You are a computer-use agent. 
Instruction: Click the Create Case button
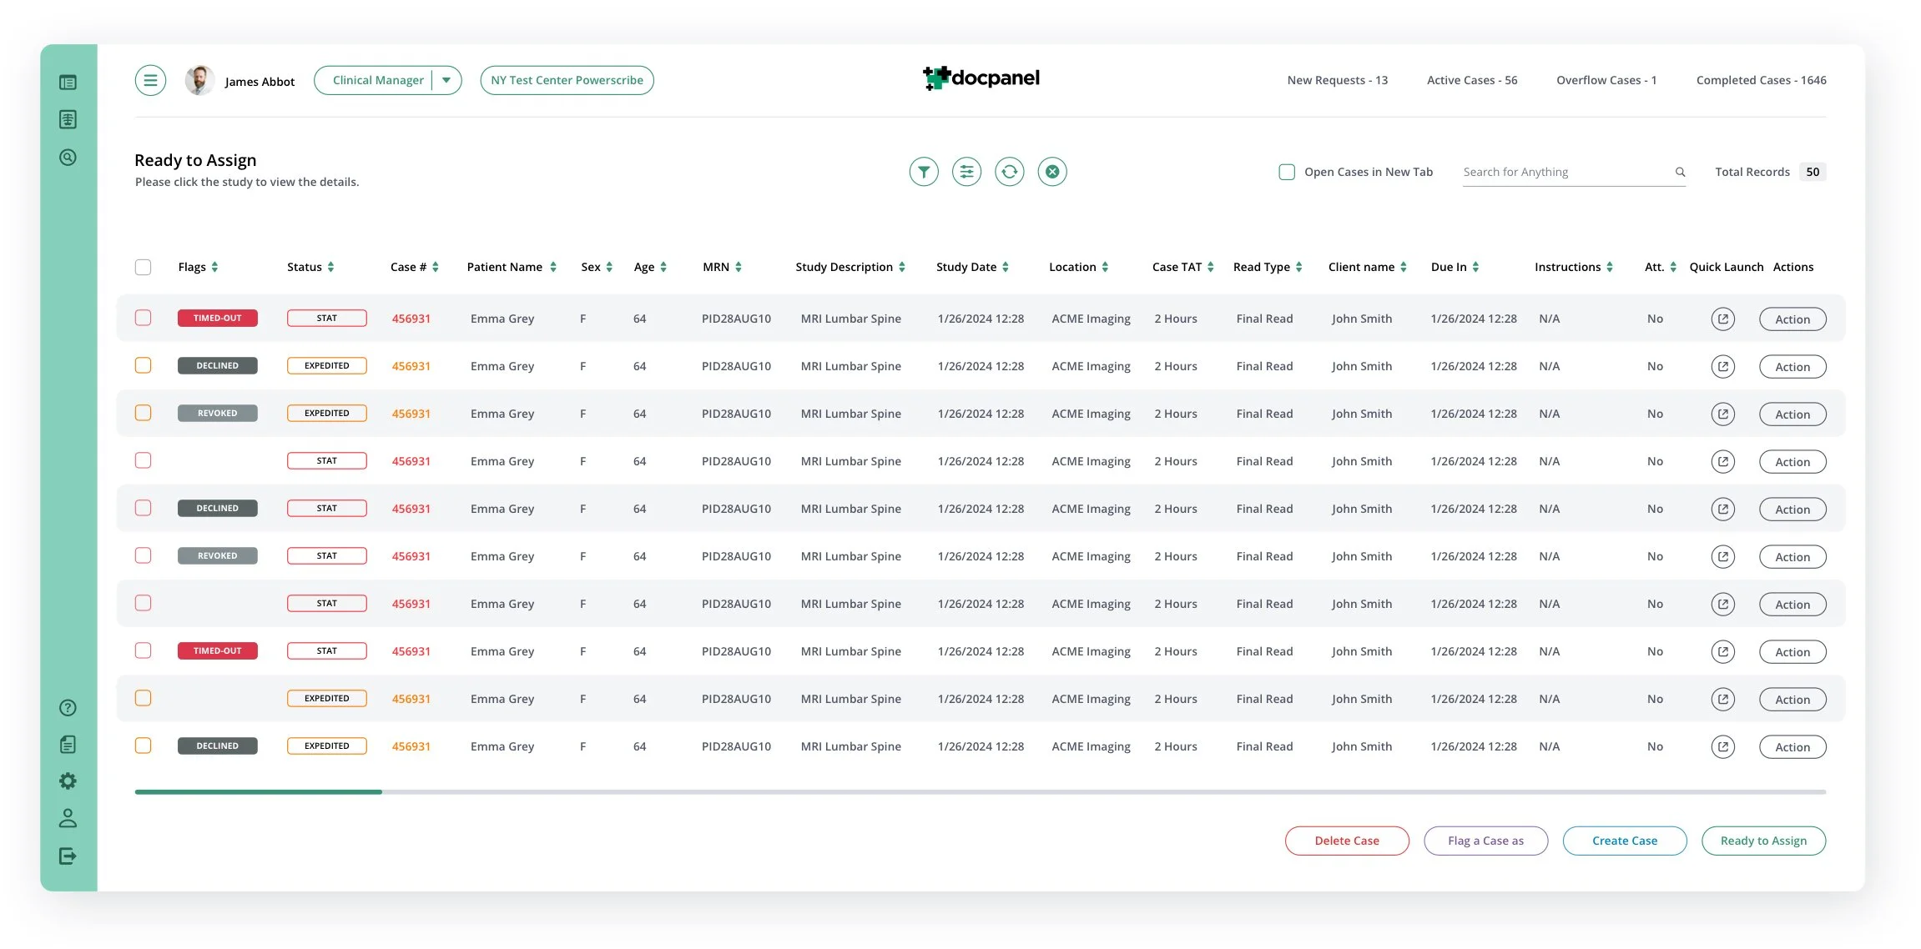(x=1624, y=841)
